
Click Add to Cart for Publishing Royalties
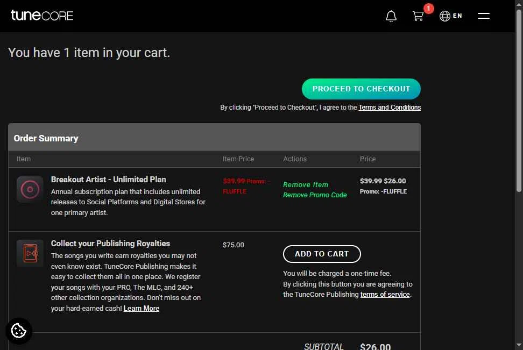point(322,254)
